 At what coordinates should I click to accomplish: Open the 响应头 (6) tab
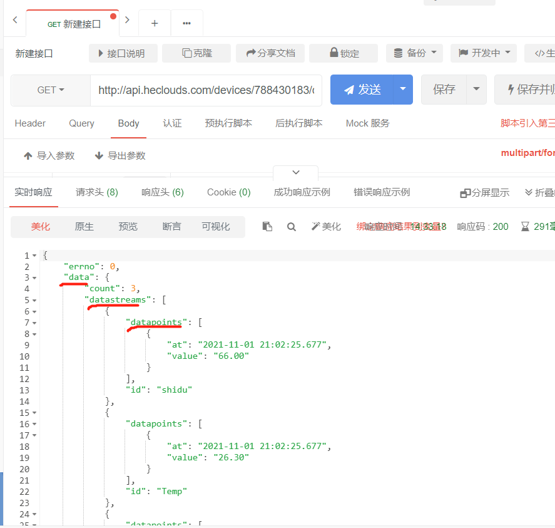163,192
